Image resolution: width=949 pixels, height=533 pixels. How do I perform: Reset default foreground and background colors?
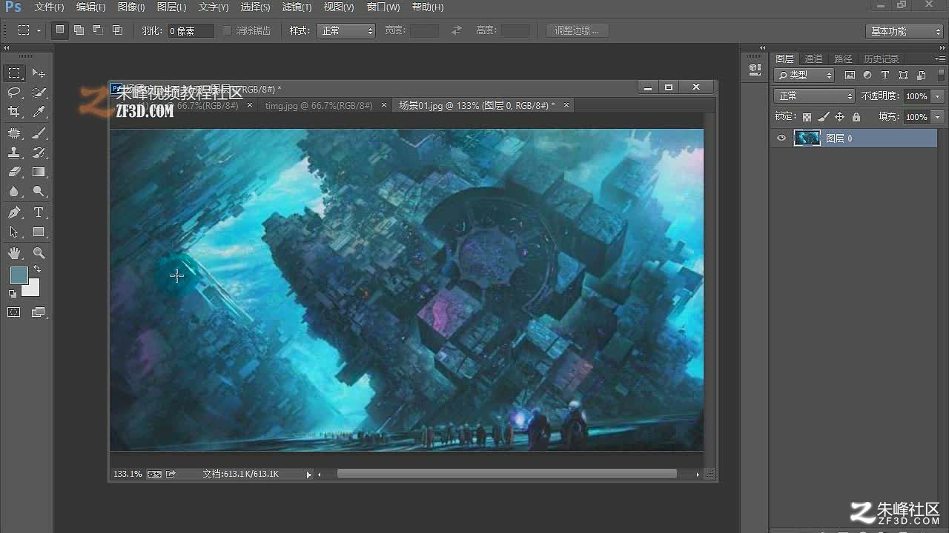pyautogui.click(x=12, y=294)
